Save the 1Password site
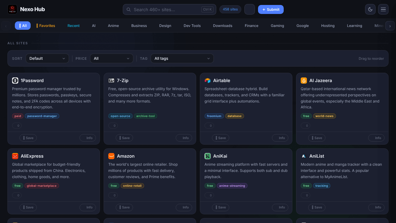Screen dimensions: 396x223 tap(28, 138)
